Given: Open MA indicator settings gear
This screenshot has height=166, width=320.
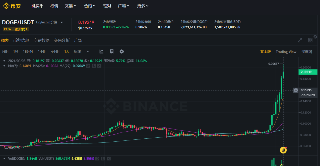Looking at the screenshot, I should [x=94, y=66].
